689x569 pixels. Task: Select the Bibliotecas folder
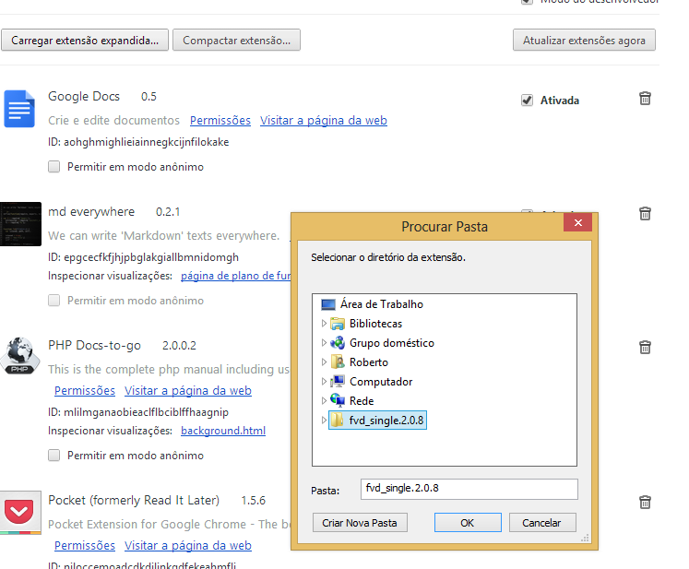[x=366, y=324]
